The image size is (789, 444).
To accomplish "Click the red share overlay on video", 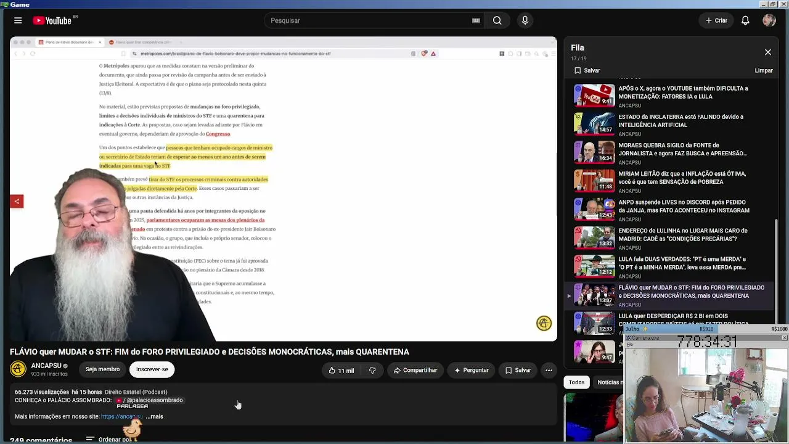I will (x=17, y=201).
